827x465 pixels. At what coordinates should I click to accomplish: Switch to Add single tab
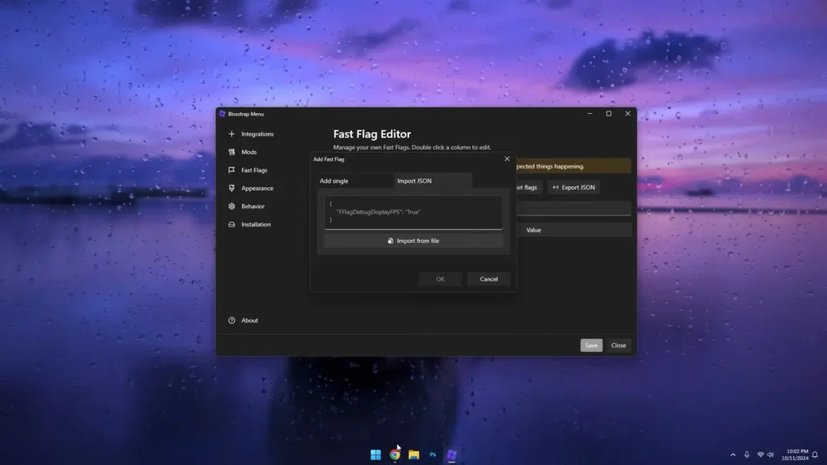[x=355, y=181]
